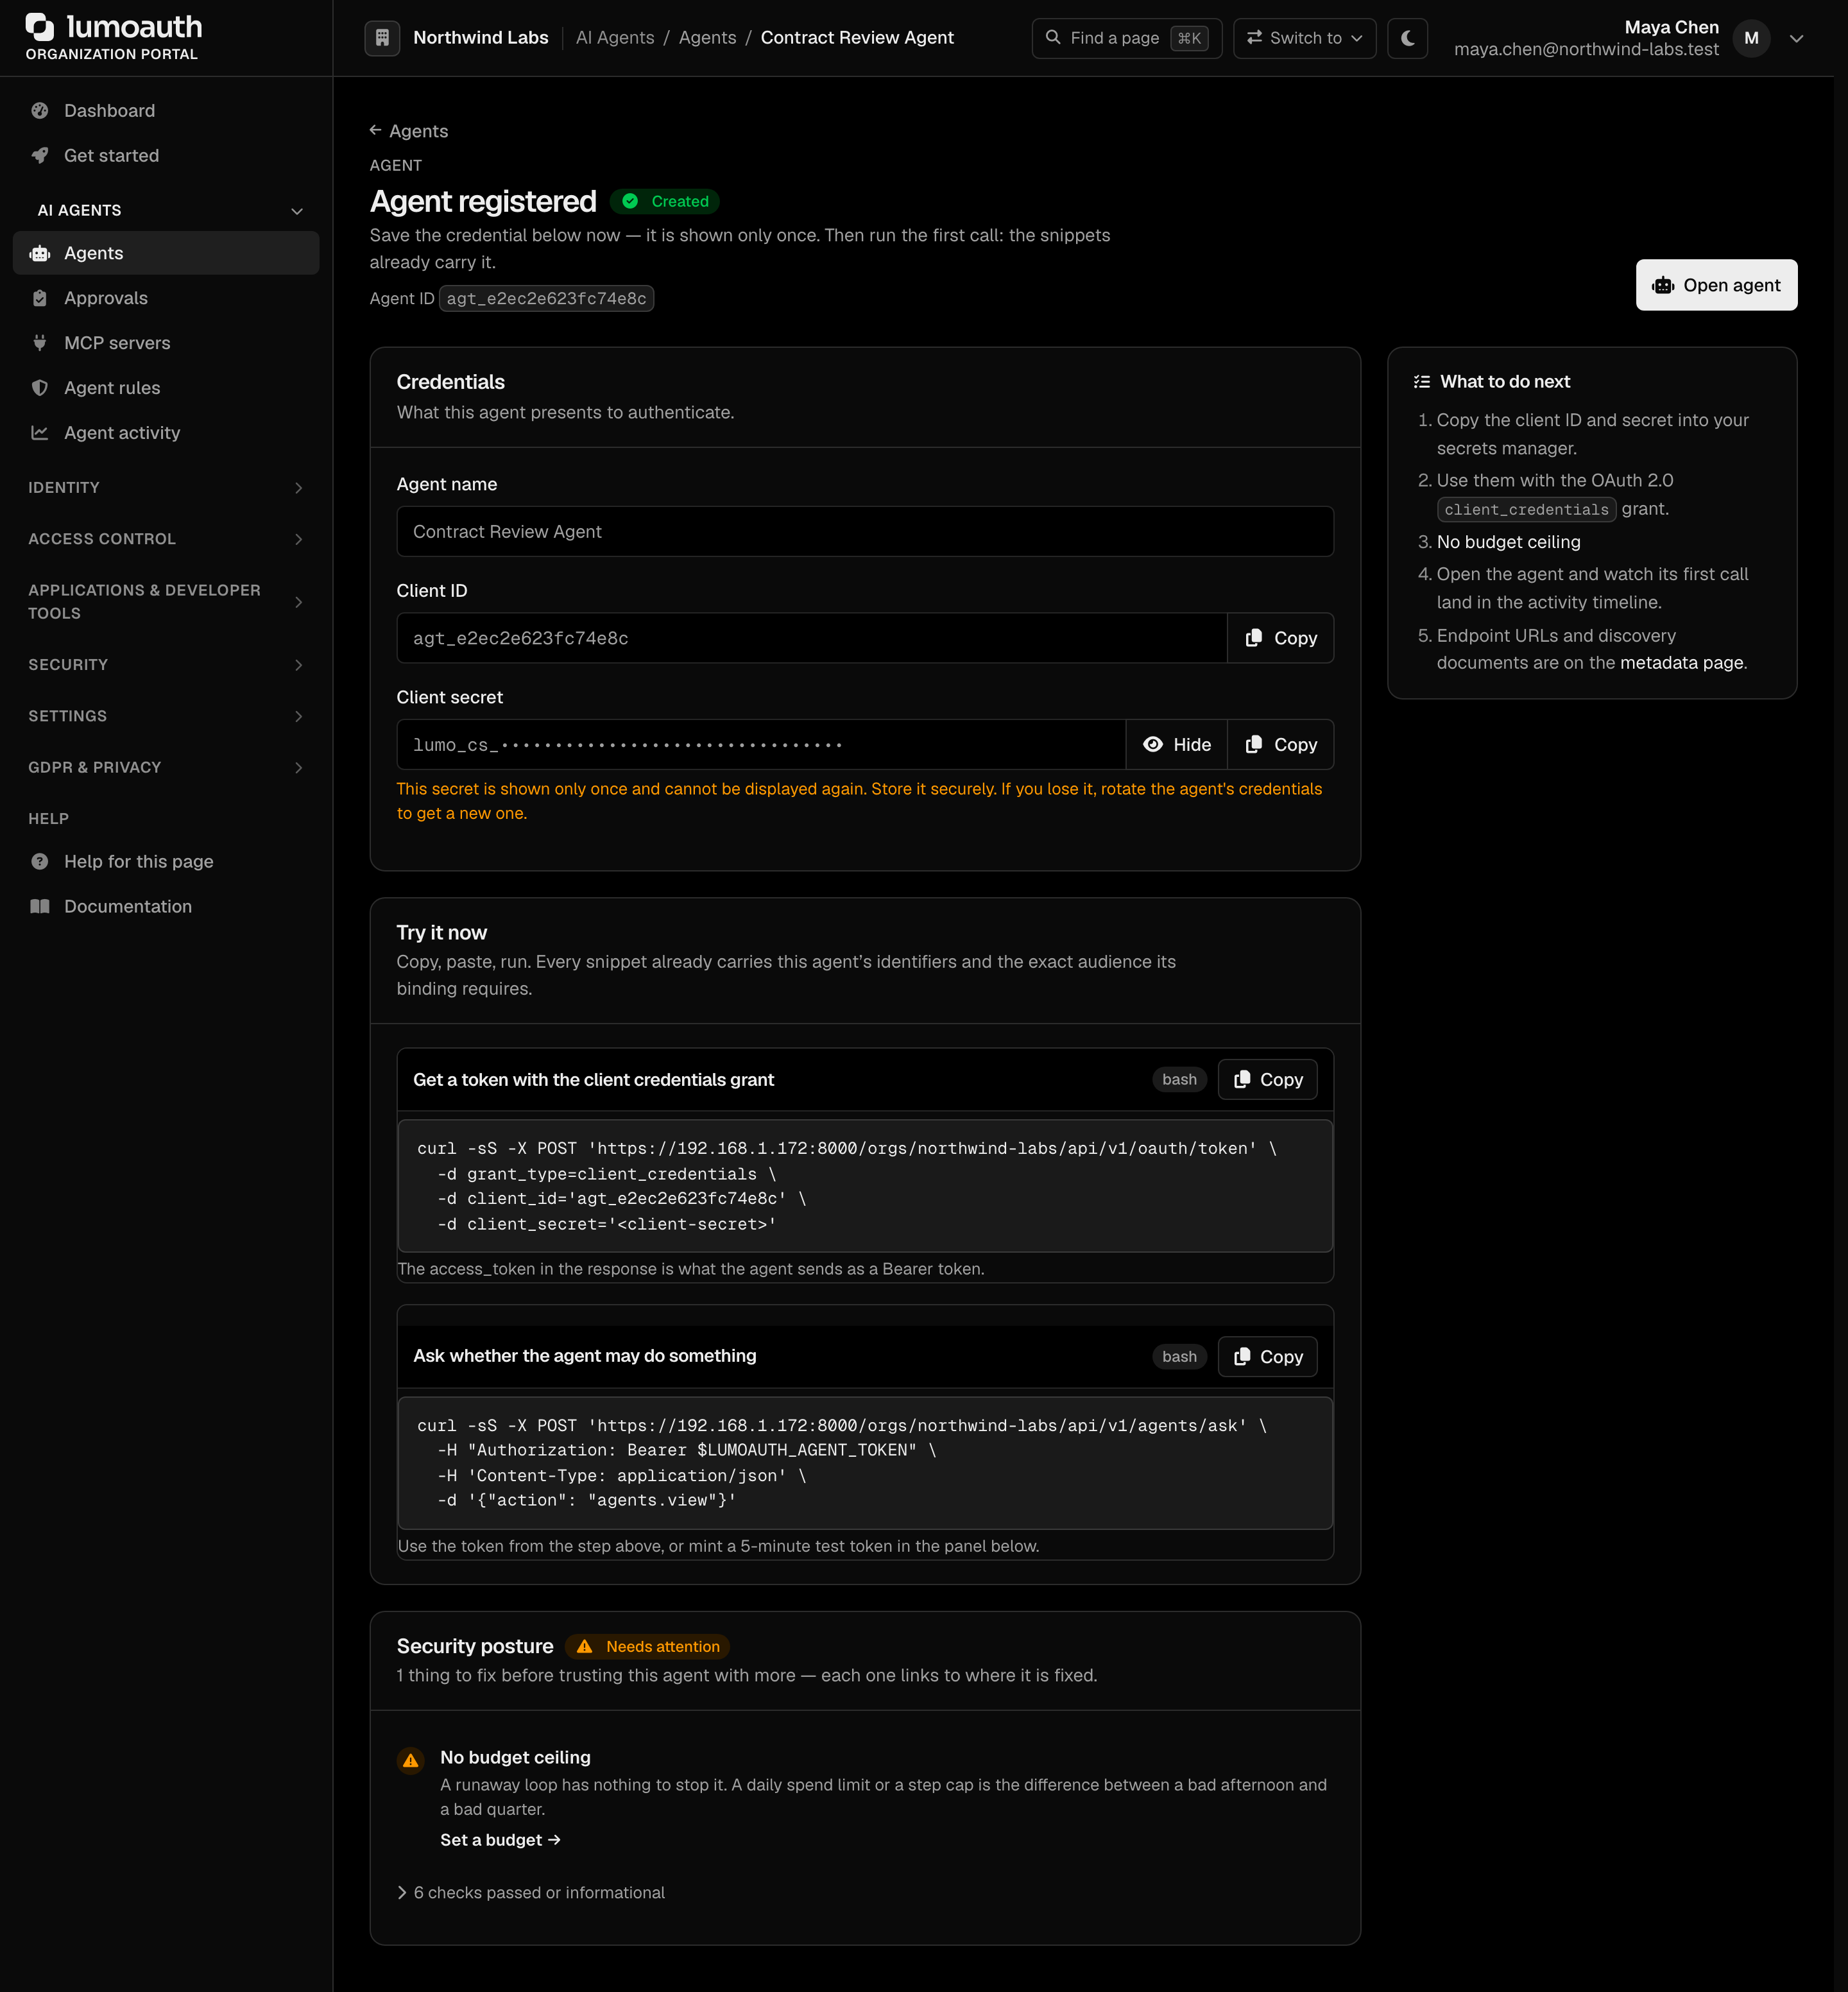Screen dimensions: 1848x1992
Task: Expand Applications & Developer Tools section
Action: (x=166, y=602)
